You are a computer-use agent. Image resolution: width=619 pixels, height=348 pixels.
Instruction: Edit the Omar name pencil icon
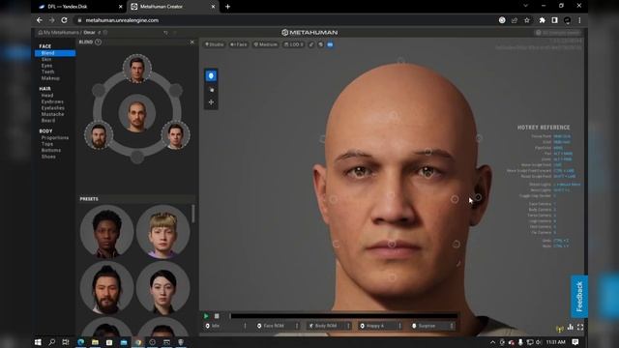pos(99,32)
